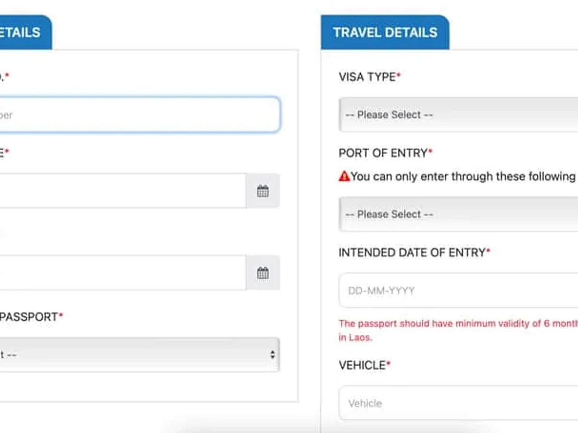Click the DD-MM-YYYY date entry field
This screenshot has height=433, width=578.
(452, 290)
